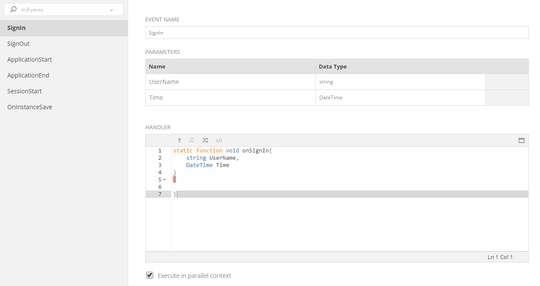Viewport: 540px width, 286px height.
Task: Click the shuffle arrows toolbar icon
Action: (x=205, y=140)
